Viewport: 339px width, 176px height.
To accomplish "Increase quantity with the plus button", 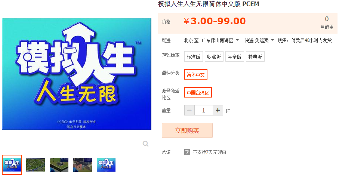I will pyautogui.click(x=218, y=110).
